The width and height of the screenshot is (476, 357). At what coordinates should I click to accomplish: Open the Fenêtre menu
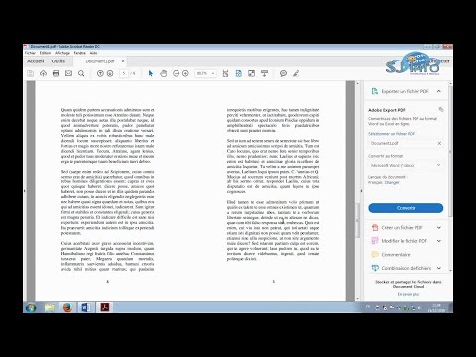pyautogui.click(x=79, y=53)
